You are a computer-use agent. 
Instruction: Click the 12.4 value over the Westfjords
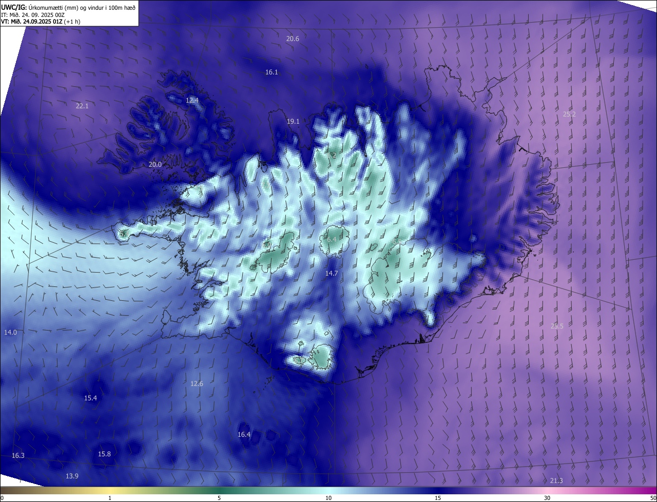coord(192,101)
